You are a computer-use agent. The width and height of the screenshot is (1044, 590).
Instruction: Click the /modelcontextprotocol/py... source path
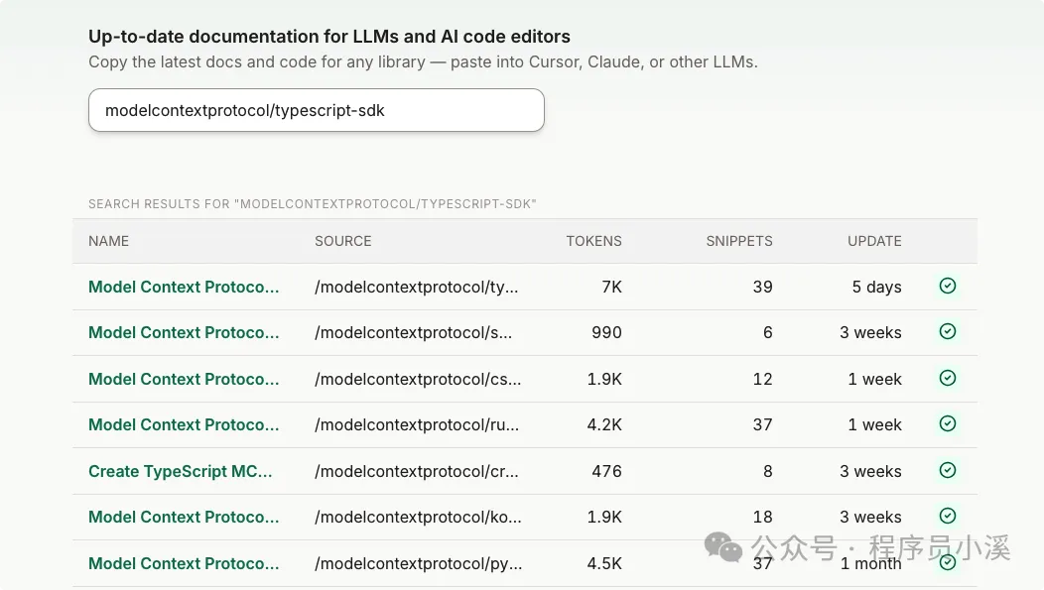(x=417, y=563)
